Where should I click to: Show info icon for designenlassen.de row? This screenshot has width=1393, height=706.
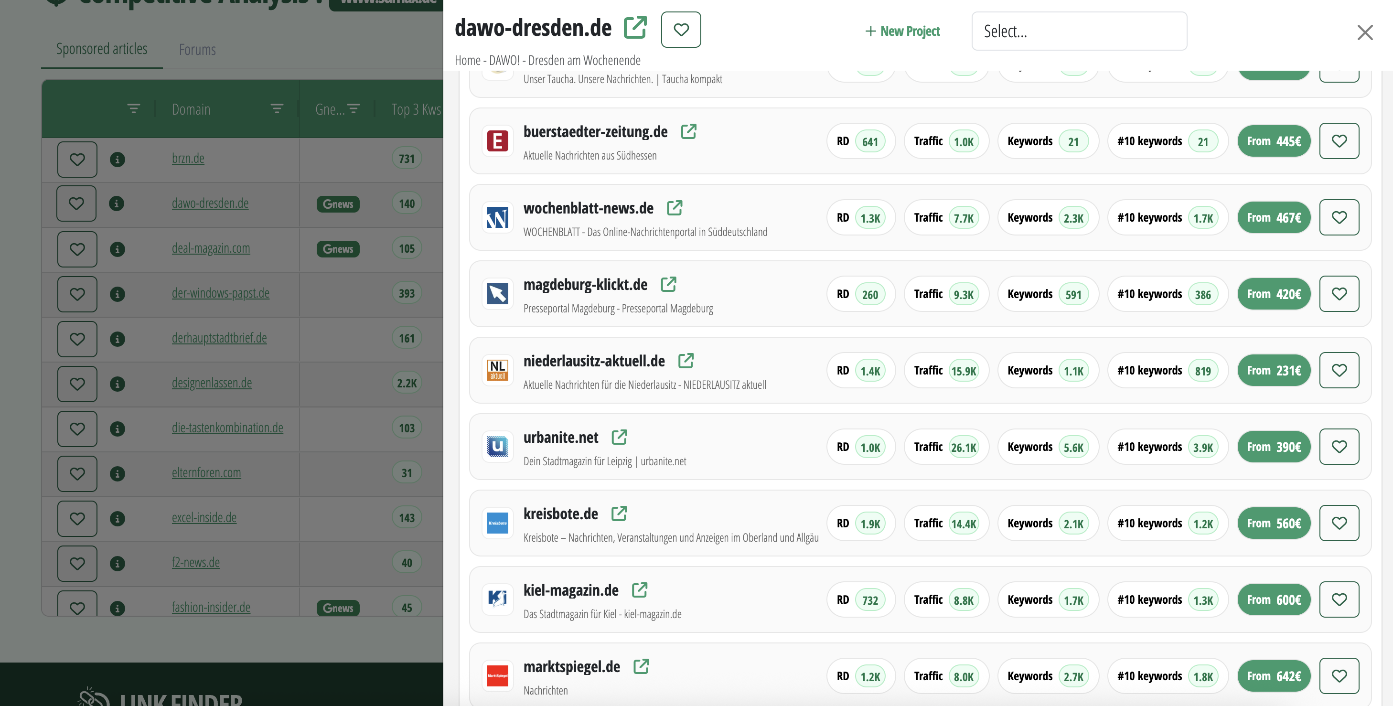[x=118, y=384]
